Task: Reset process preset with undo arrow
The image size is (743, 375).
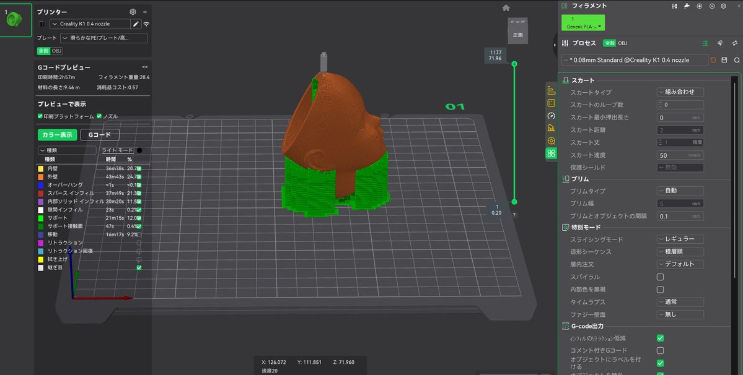Action: point(713,60)
